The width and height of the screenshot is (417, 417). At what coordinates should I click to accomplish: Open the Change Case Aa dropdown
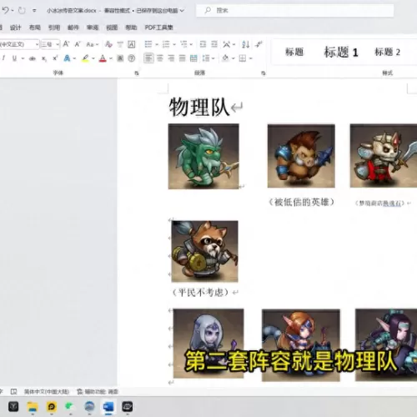[x=93, y=44]
